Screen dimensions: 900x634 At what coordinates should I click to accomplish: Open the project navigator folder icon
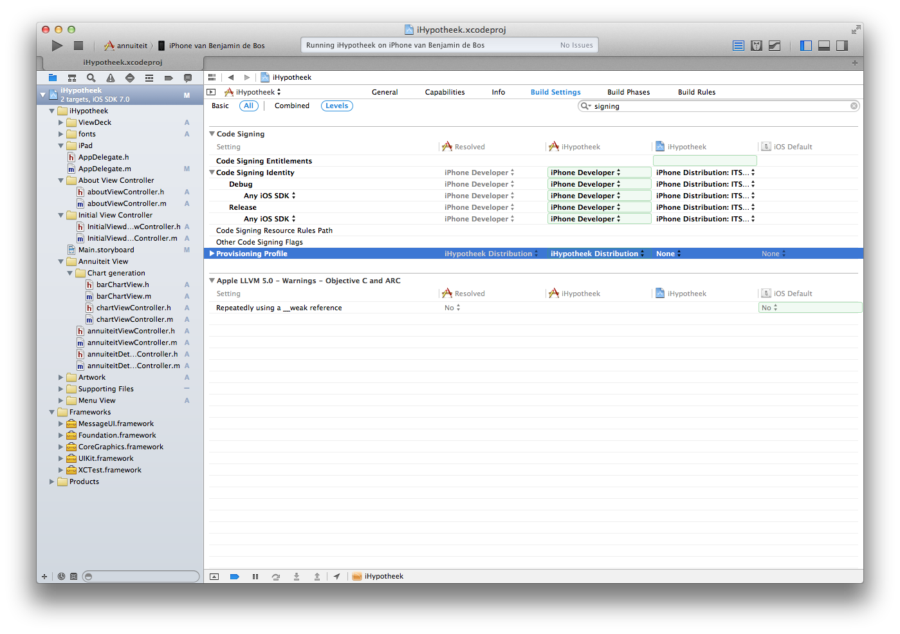[x=53, y=78]
